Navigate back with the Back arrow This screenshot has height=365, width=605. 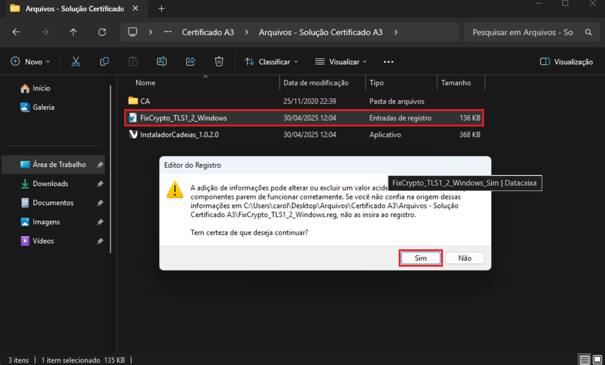click(16, 32)
